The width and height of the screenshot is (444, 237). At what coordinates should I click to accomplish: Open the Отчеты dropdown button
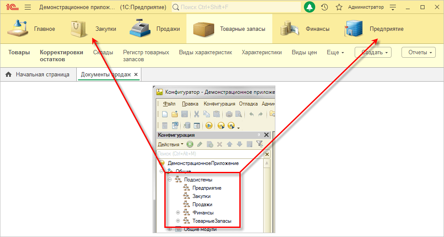click(x=418, y=53)
